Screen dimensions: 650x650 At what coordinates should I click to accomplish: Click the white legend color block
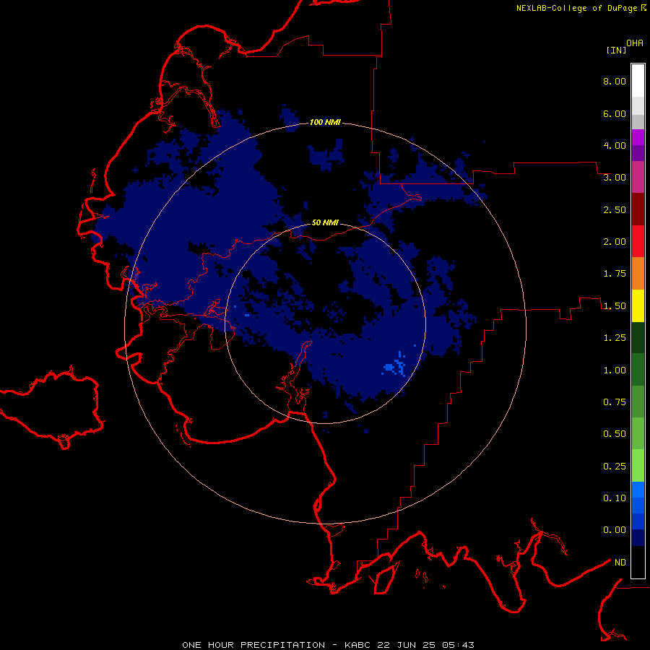coord(638,81)
